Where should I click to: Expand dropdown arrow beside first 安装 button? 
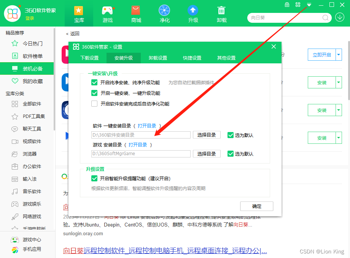coord(339,82)
